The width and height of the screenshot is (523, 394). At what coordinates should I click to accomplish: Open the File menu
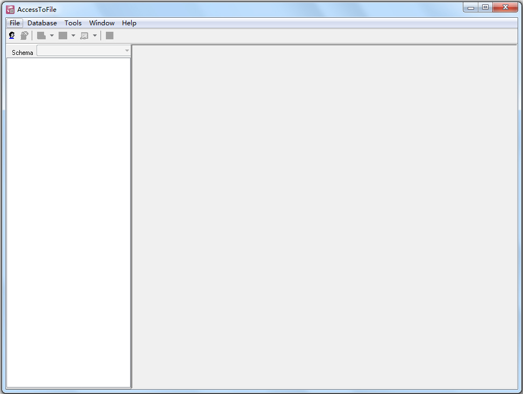click(15, 23)
